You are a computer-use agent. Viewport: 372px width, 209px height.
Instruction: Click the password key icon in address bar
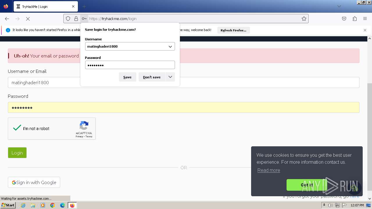coord(84,19)
